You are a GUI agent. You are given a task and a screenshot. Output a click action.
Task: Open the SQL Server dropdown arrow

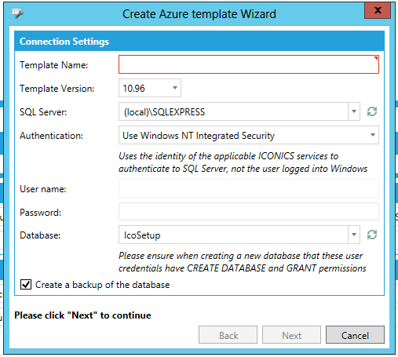(x=354, y=111)
